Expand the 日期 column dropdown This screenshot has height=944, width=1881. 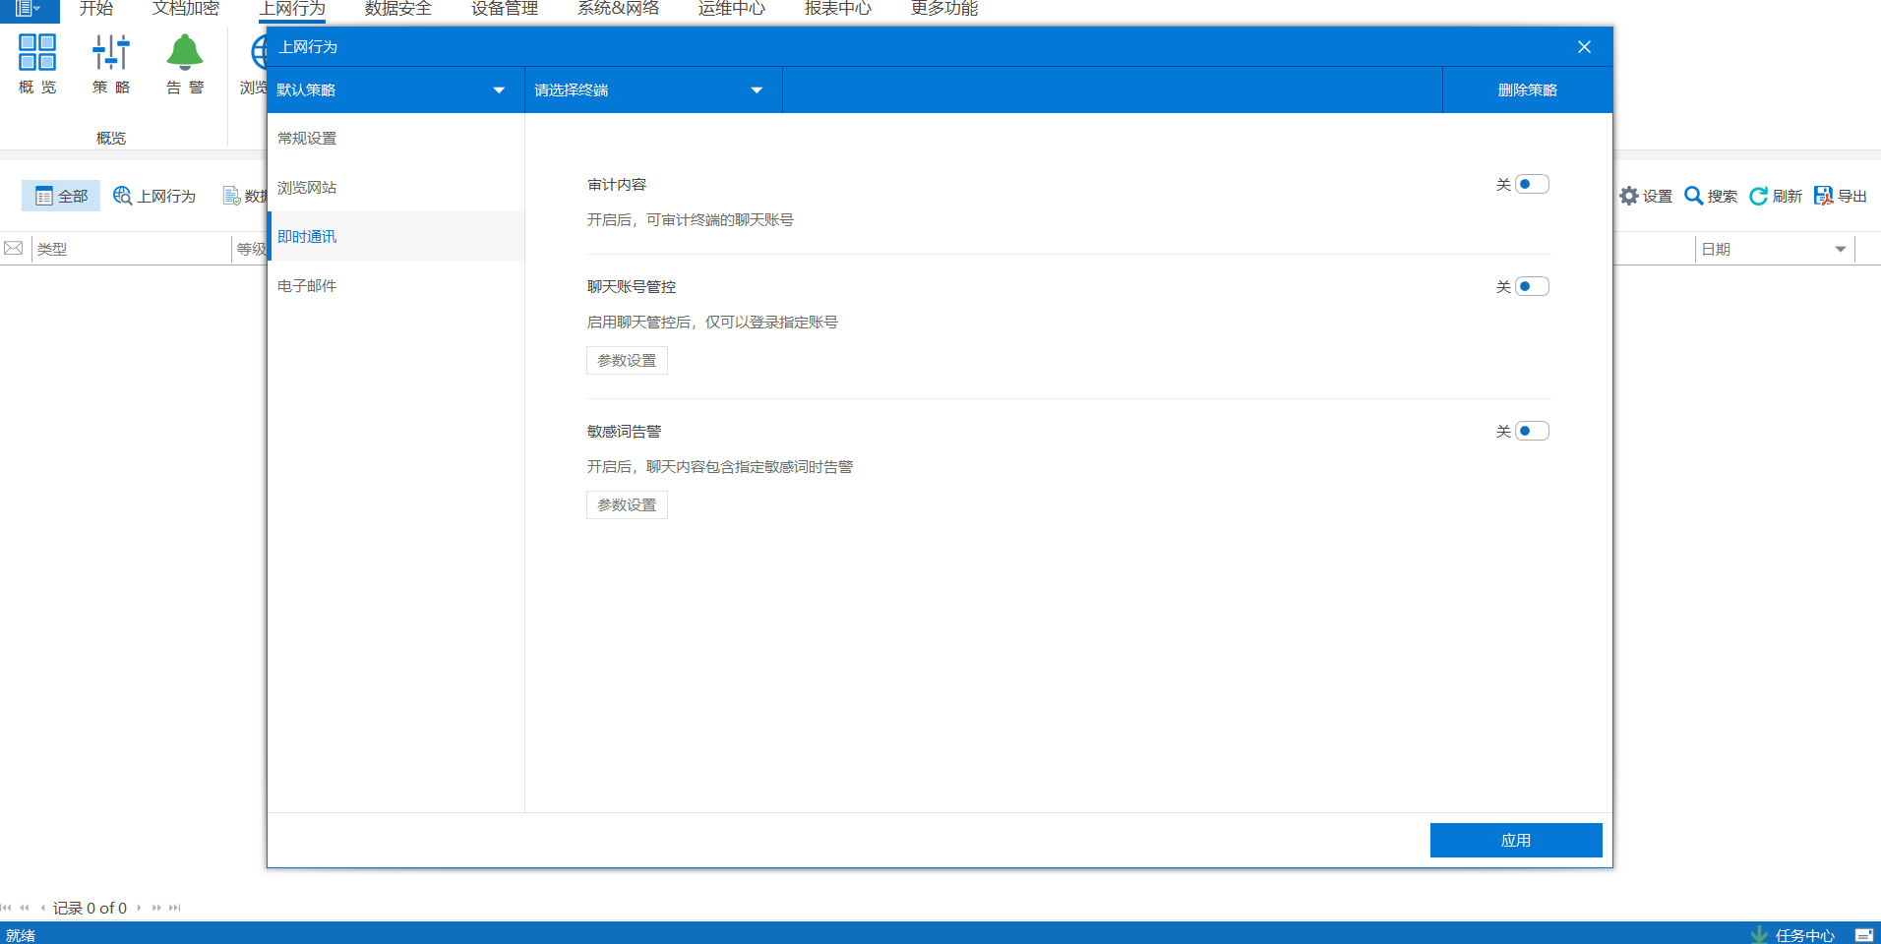(1840, 250)
